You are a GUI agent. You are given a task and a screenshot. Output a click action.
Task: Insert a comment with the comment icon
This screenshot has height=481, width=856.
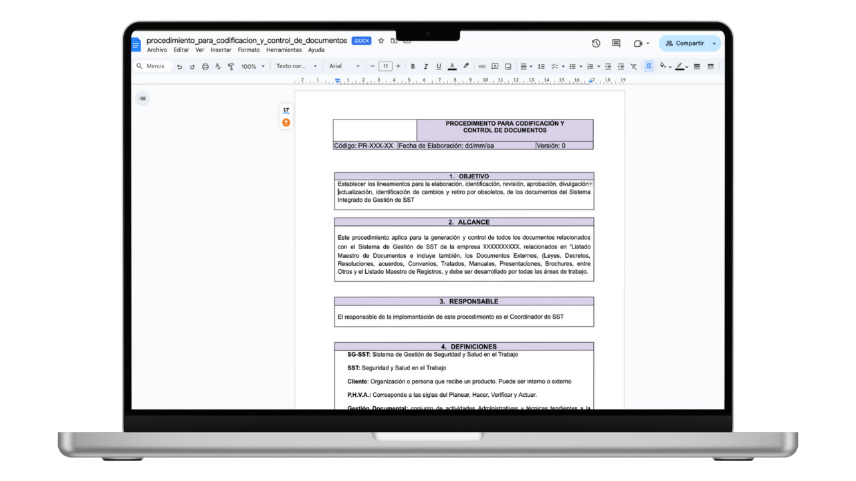click(x=495, y=66)
